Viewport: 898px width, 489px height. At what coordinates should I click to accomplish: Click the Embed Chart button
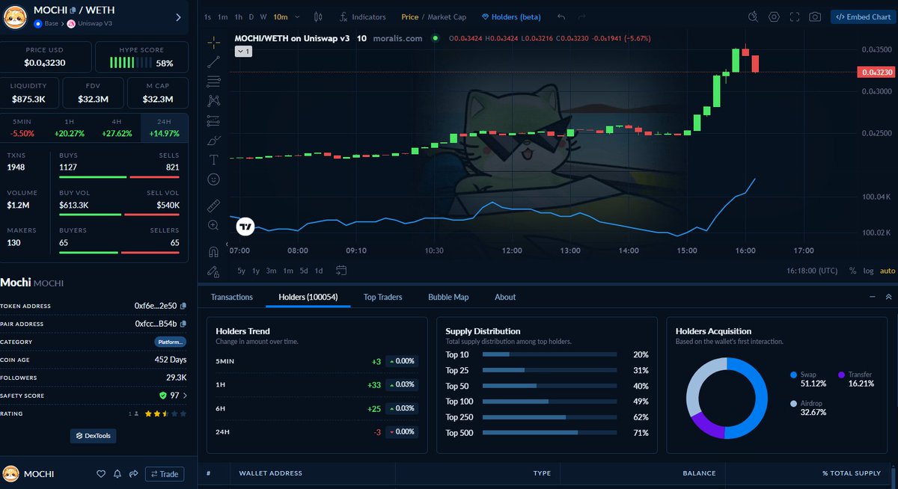[861, 16]
